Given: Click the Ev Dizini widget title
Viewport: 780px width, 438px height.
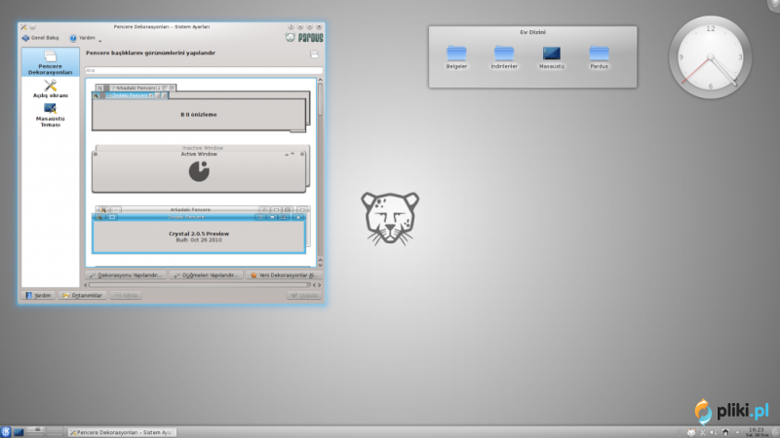Looking at the screenshot, I should 532,32.
